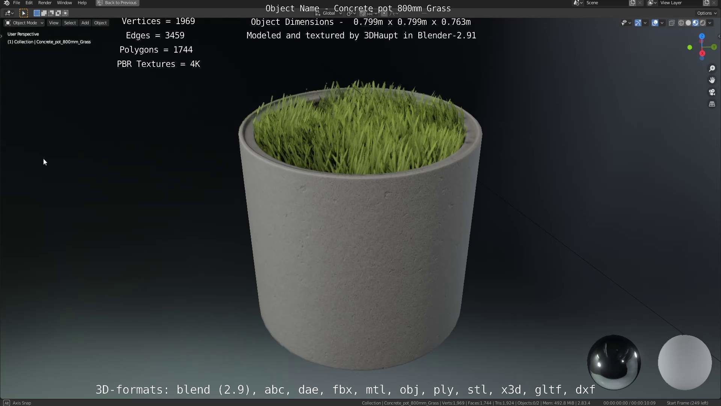Remove the current view layer icon
This screenshot has height=406, width=721.
pos(714,3)
